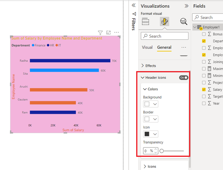Click the Format pane Search box
223x170 pixels.
click(x=165, y=36)
